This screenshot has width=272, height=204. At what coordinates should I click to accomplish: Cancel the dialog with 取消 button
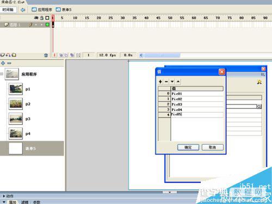coord(212,147)
